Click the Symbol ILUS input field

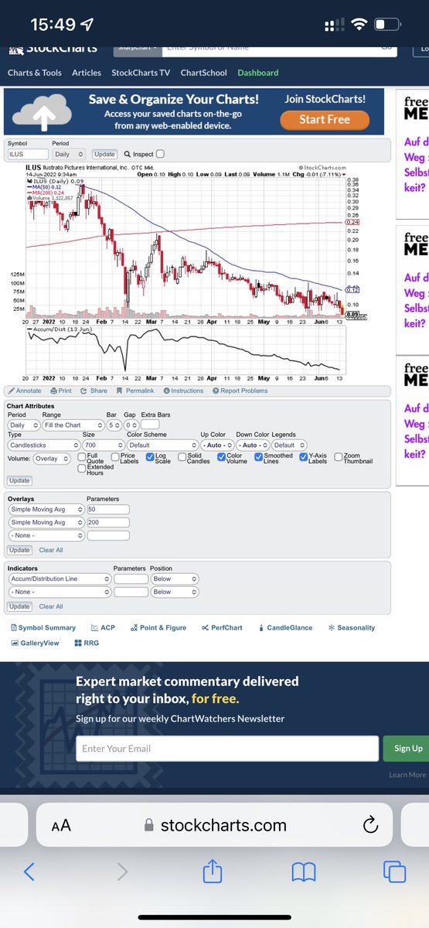coord(28,154)
